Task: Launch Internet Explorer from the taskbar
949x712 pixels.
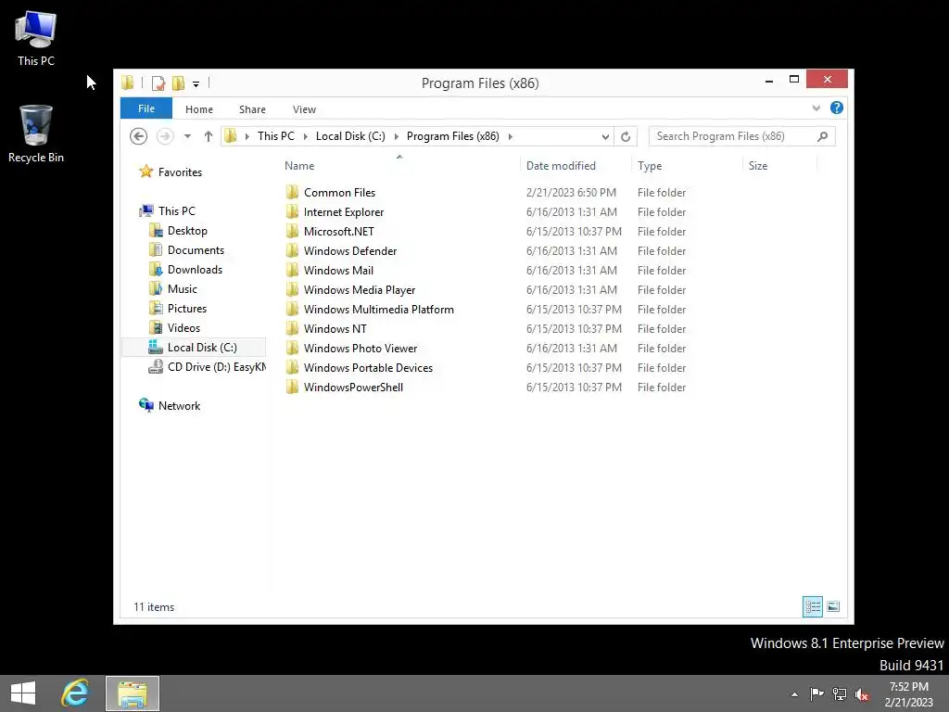Action: (75, 693)
